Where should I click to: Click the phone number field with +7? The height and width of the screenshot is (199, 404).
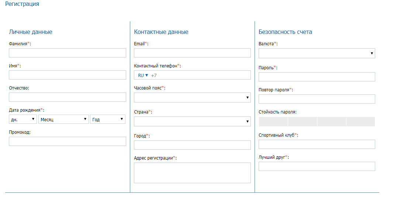pos(199,75)
